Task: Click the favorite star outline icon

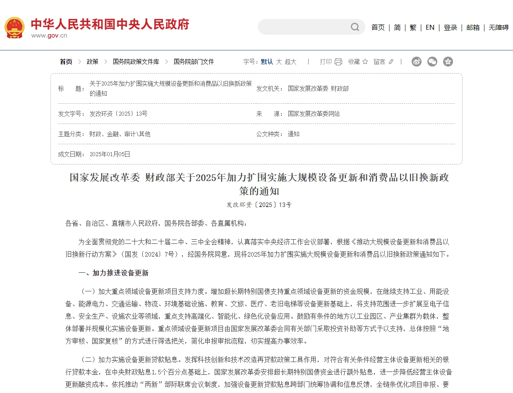Action: [365, 62]
